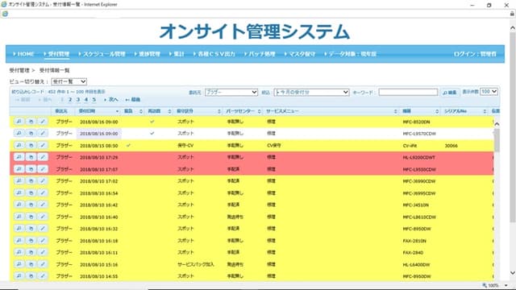Click the edit pencil in the 17:02 row
Viewport: 516px width, 290px height.
point(43,180)
